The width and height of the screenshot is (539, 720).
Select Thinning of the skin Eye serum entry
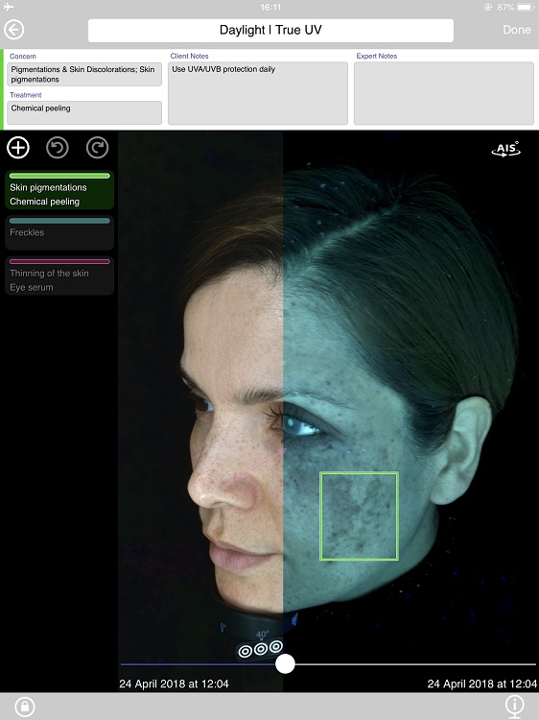(x=59, y=276)
